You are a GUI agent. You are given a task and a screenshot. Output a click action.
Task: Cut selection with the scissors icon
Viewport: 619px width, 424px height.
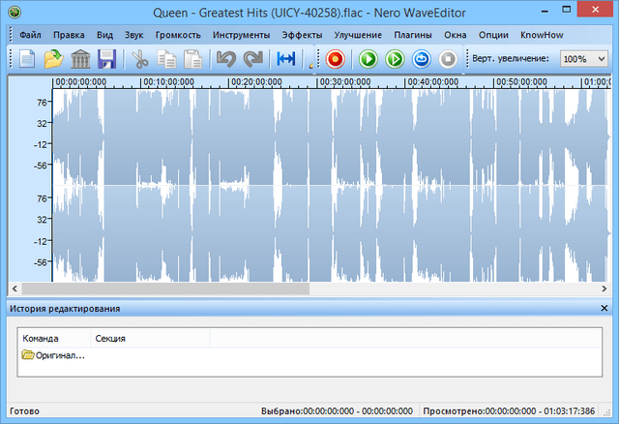(x=140, y=59)
